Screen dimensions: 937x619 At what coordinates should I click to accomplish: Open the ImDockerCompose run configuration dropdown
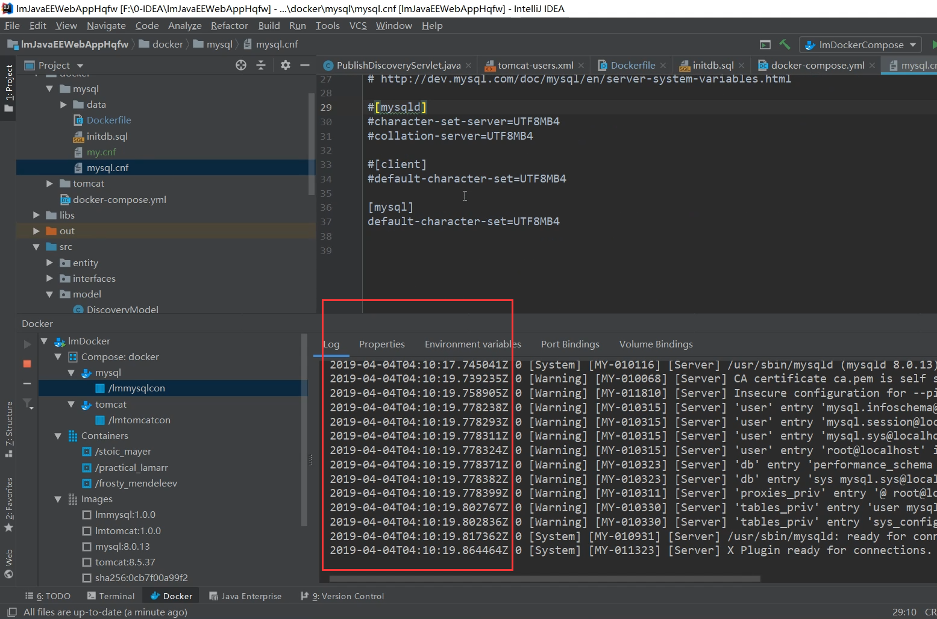tap(862, 45)
